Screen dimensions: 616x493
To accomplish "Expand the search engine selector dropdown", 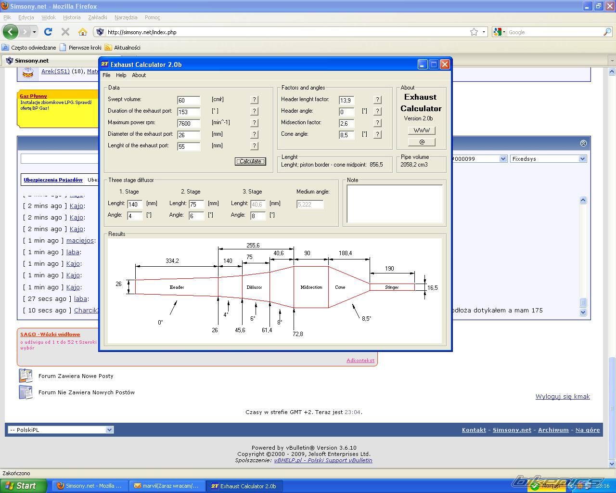I will tap(504, 32).
